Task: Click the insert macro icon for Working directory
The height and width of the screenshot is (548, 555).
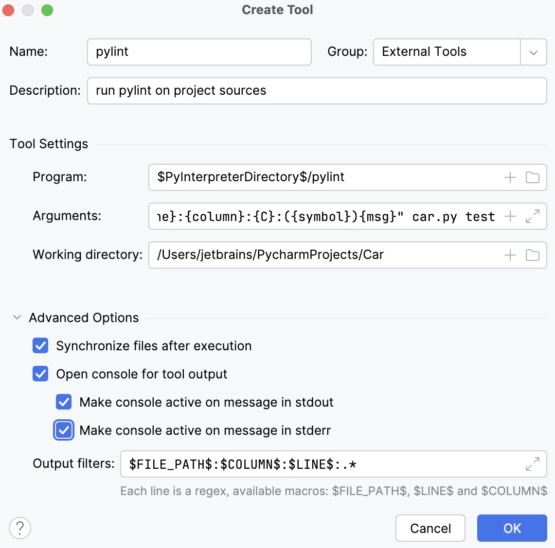Action: (x=510, y=255)
